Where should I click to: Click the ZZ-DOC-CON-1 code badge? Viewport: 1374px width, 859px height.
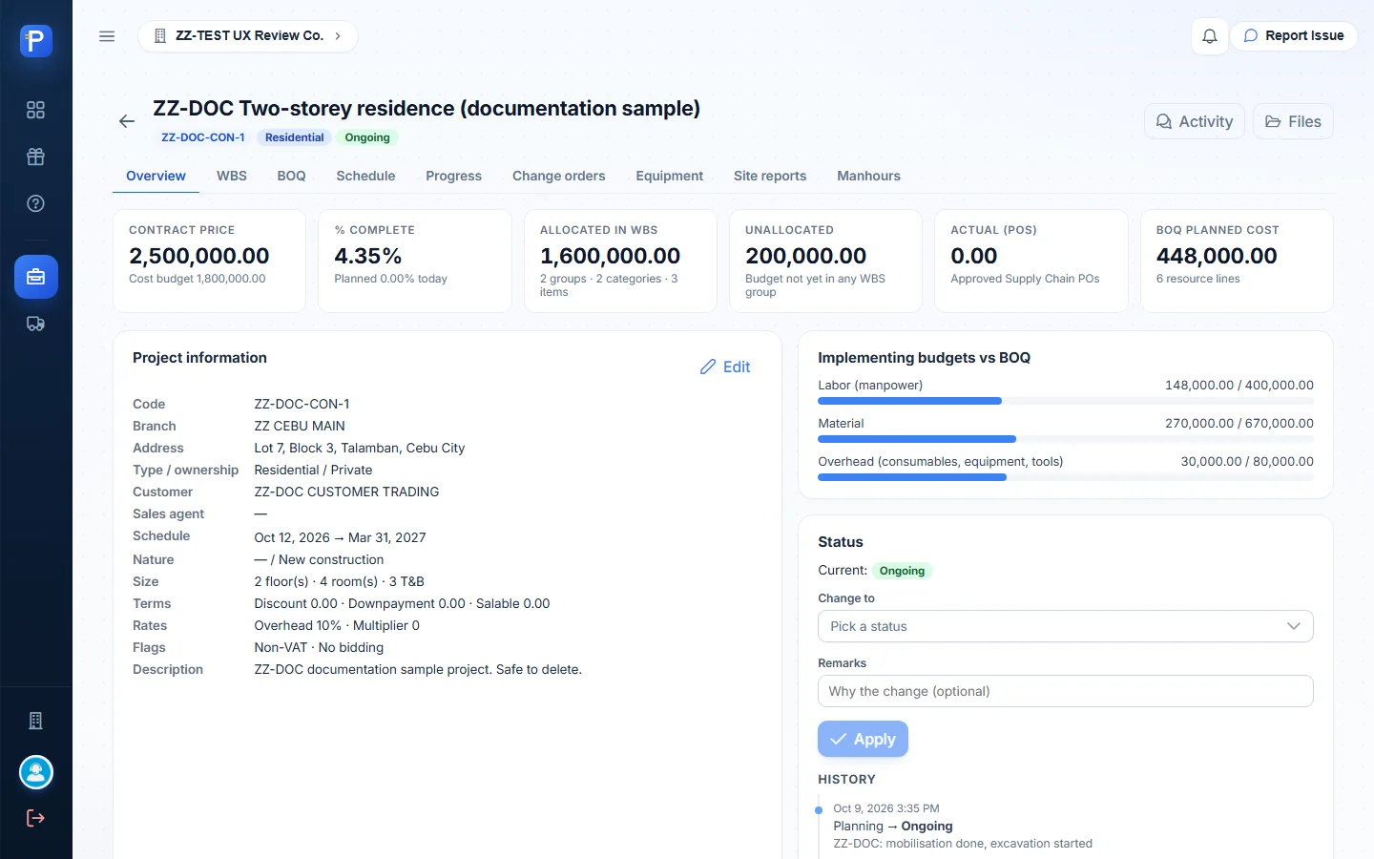[x=203, y=137]
